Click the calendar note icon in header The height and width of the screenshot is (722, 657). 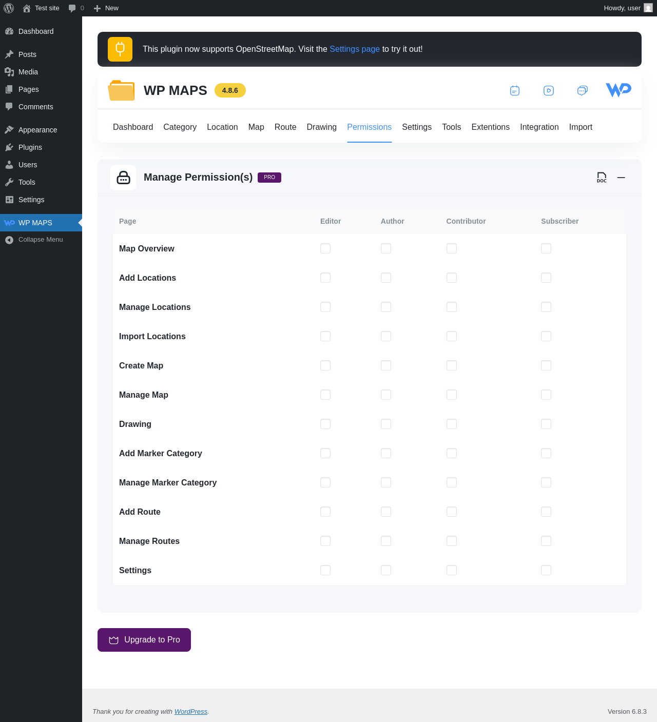[x=515, y=91]
